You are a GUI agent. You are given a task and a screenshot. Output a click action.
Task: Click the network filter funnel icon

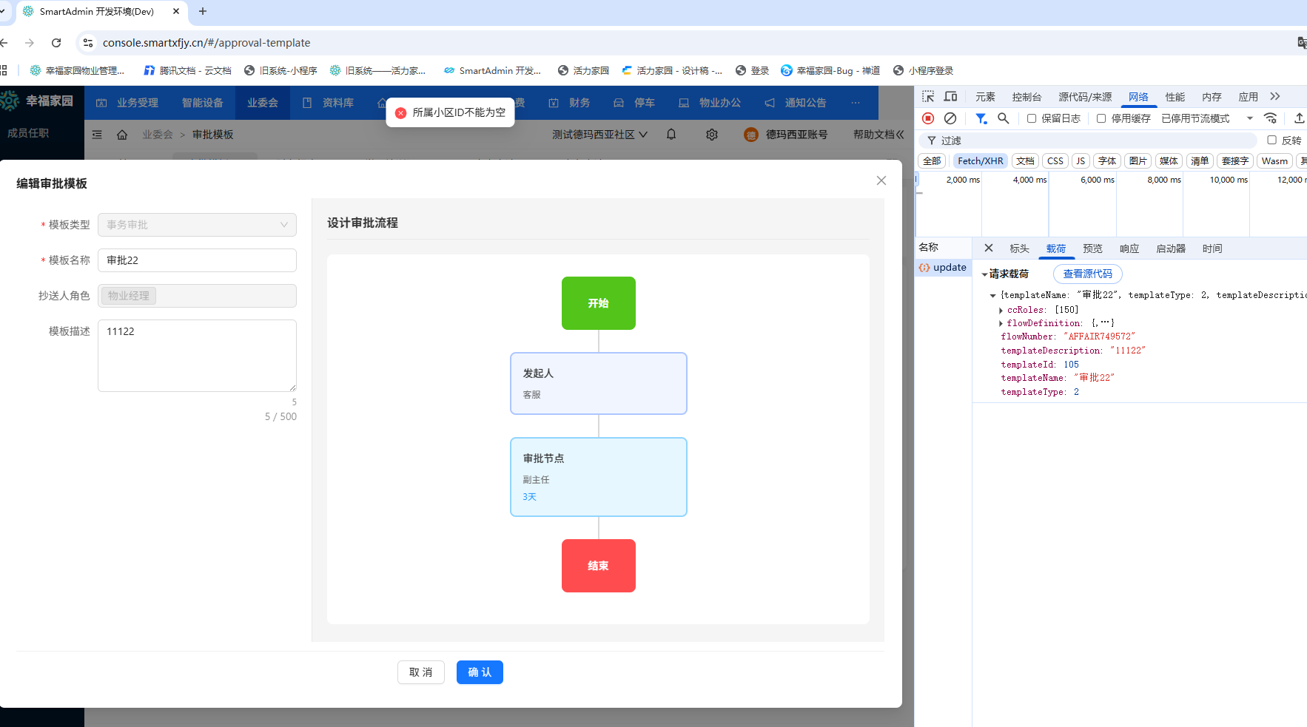981,118
